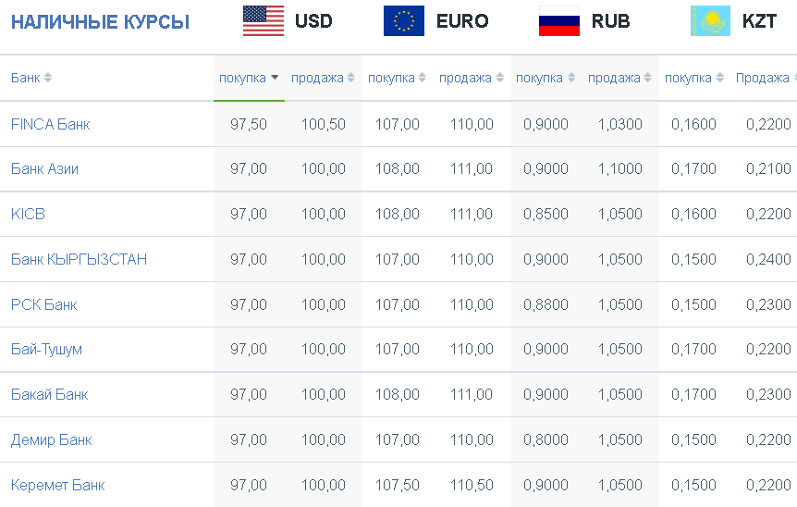
Task: Click the European Union flag icon
Action: [x=403, y=21]
